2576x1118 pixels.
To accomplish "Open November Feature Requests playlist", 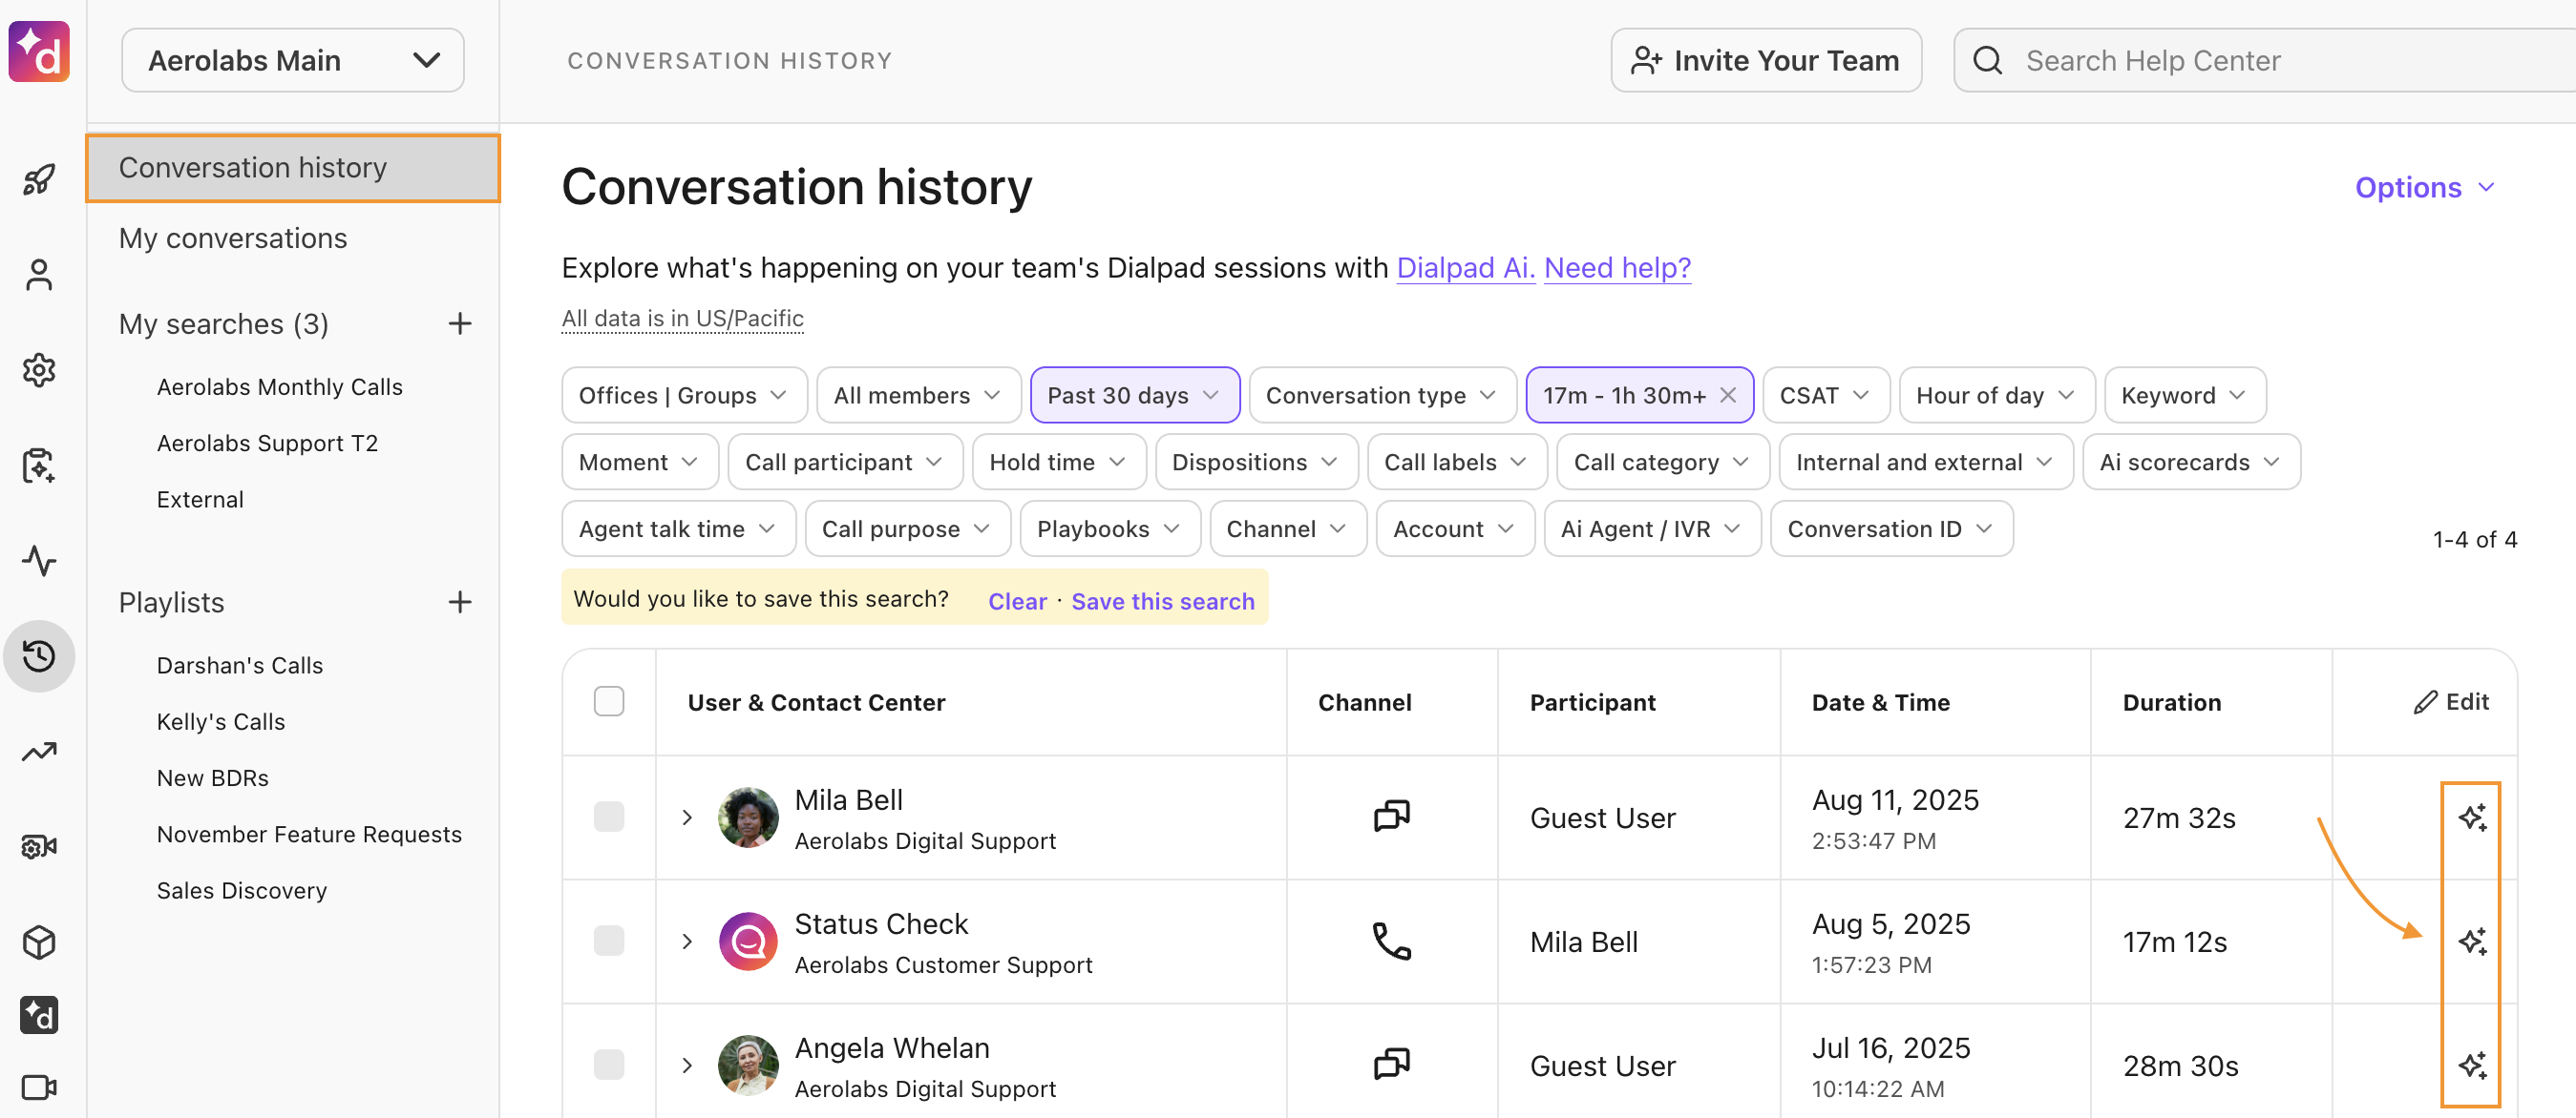I will pos(309,835).
